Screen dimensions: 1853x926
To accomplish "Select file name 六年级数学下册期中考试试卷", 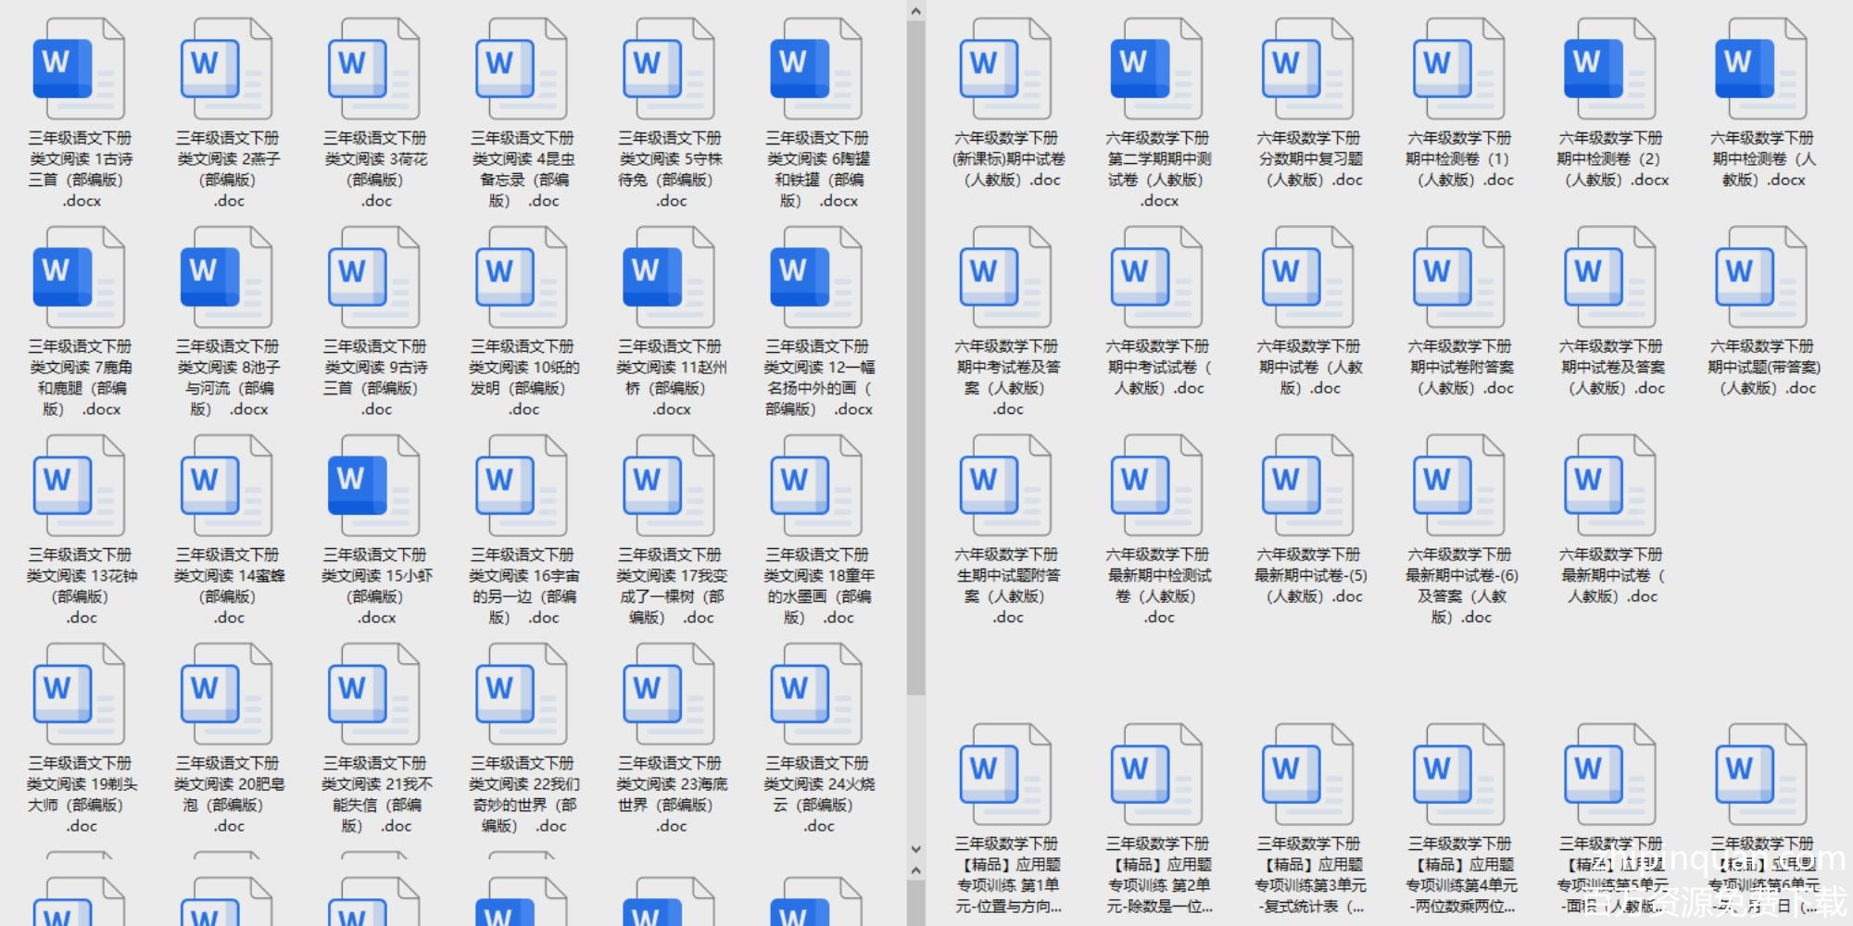I will pyautogui.click(x=1158, y=368).
